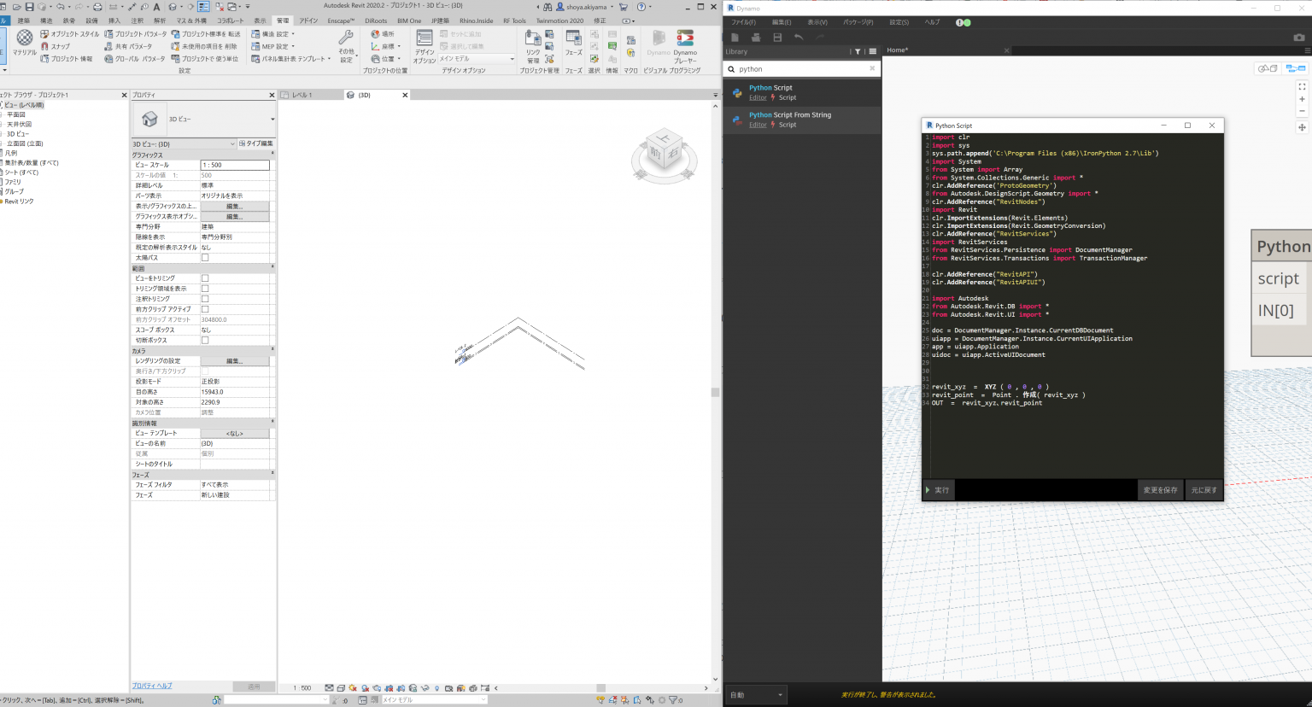
Task: Clear the python search in Library panel
Action: 873,68
